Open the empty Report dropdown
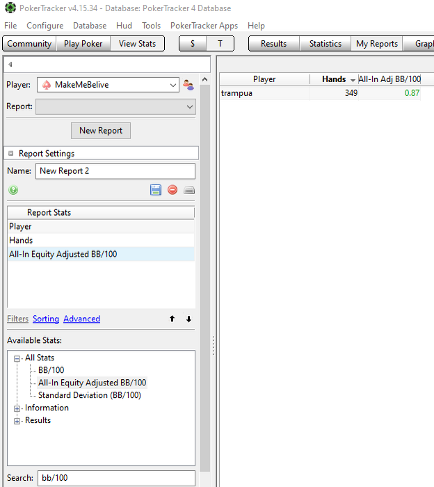Image resolution: width=434 pixels, height=487 pixels. (115, 106)
